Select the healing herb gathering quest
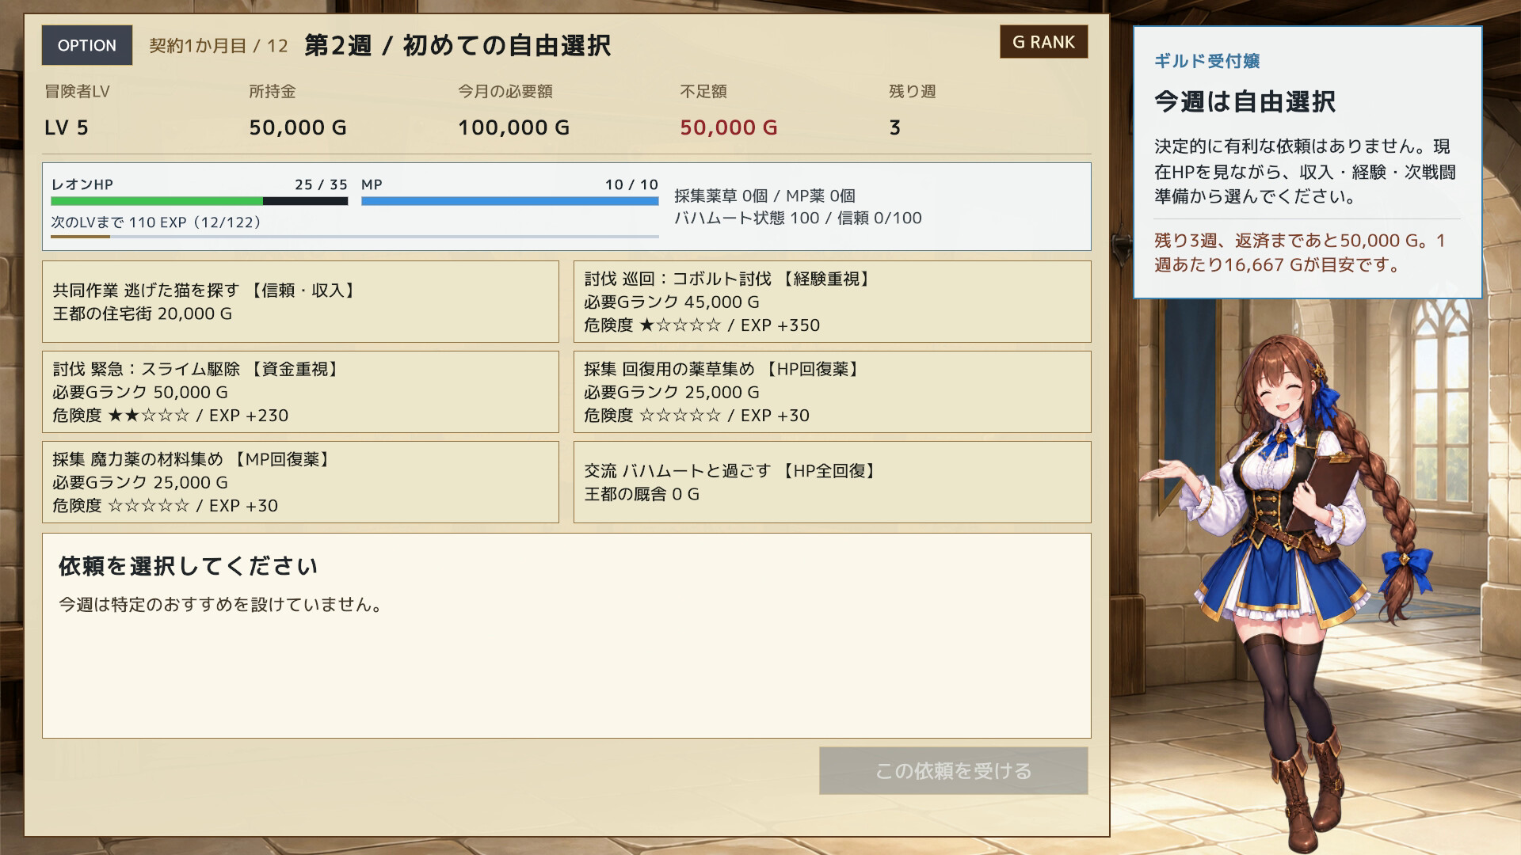 point(832,392)
